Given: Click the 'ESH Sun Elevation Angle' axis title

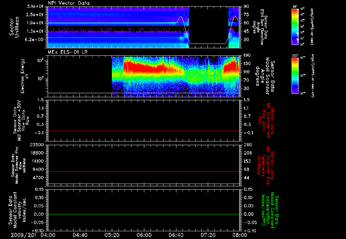Looking at the screenshot, I should (x=260, y=27).
